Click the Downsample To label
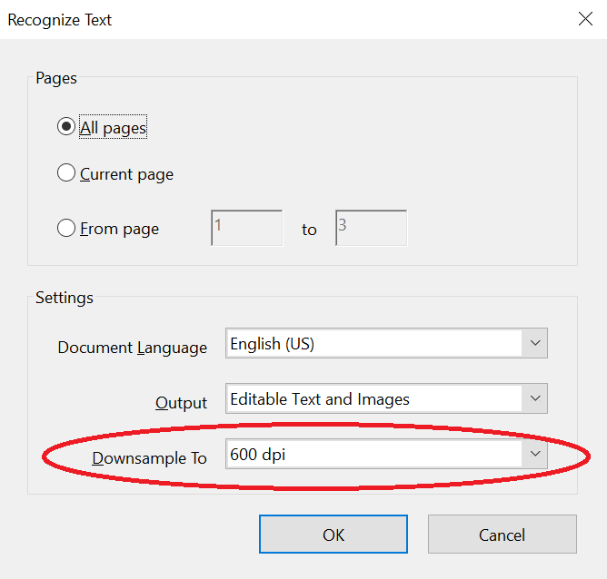This screenshot has width=607, height=579. point(150,458)
